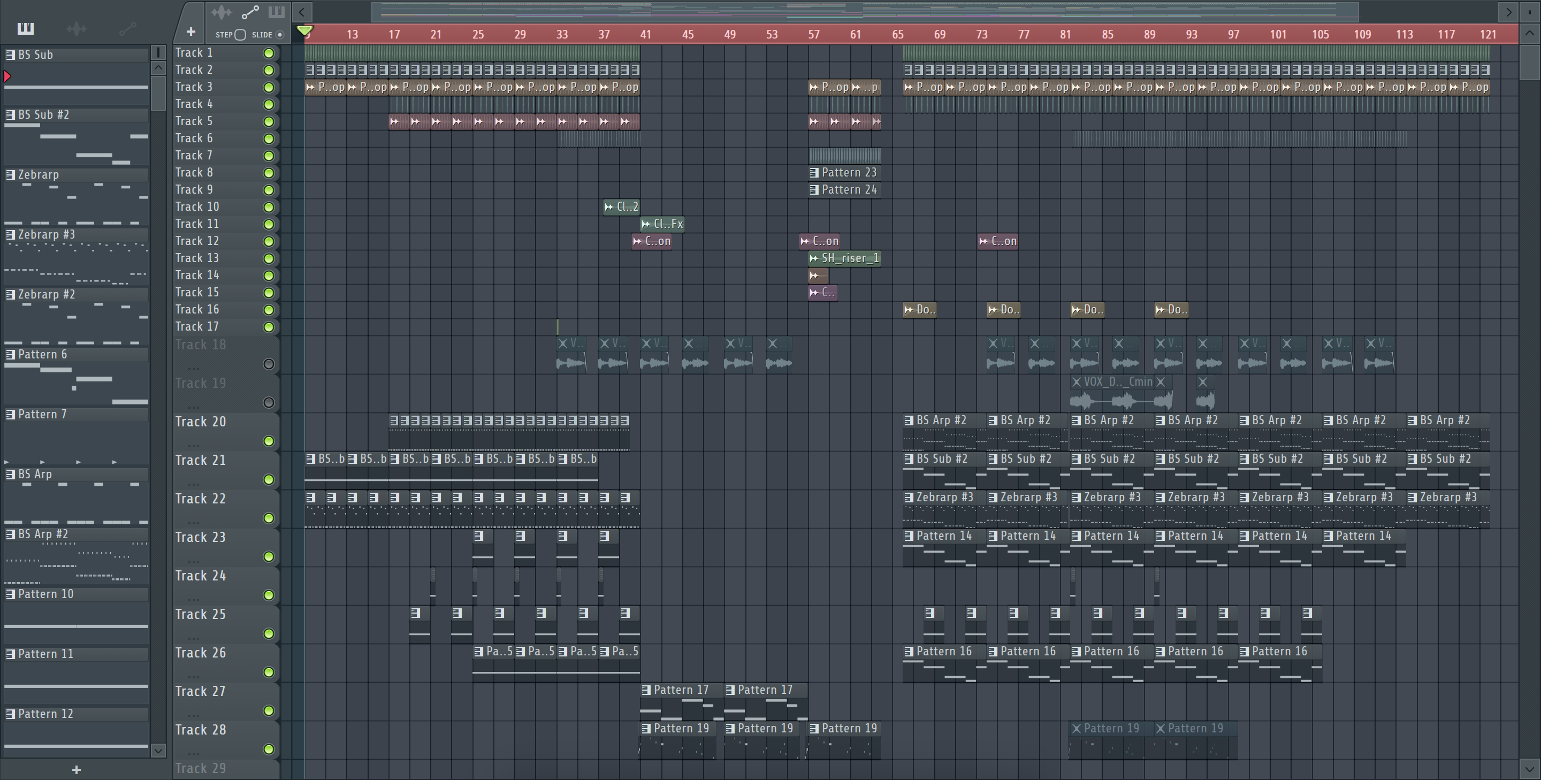
Task: Click the piano icon next to Pattern 10
Action: (x=10, y=594)
